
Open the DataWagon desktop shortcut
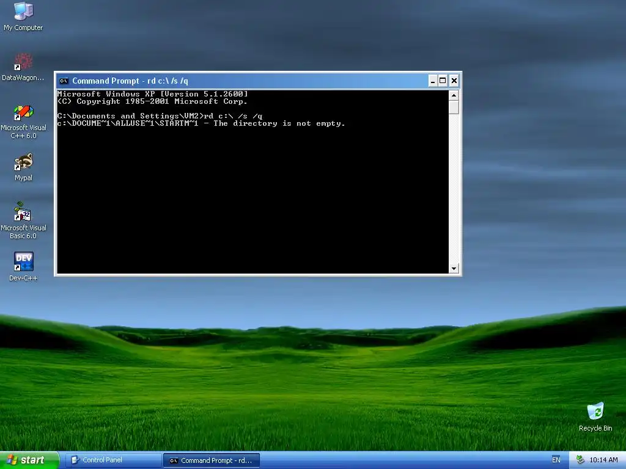click(x=23, y=67)
